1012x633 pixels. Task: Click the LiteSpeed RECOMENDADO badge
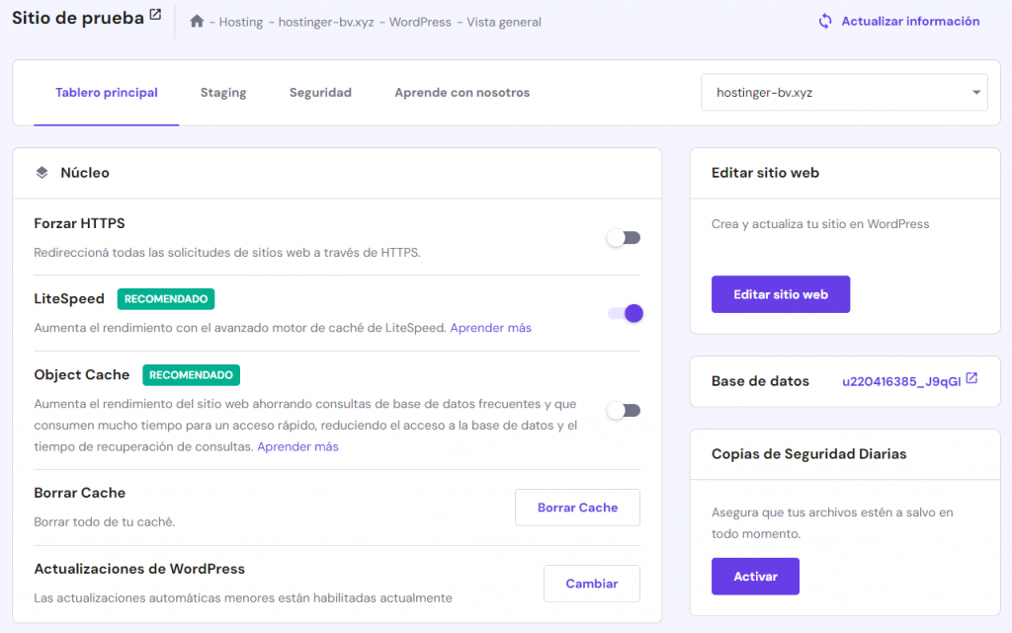166,299
